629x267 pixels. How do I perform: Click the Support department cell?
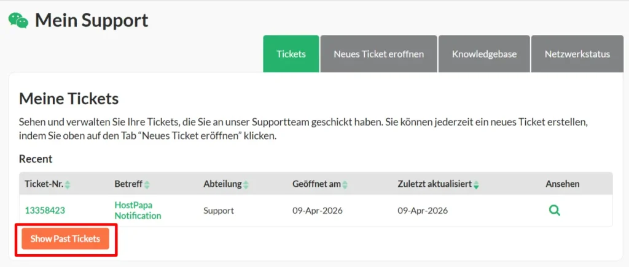coord(219,211)
